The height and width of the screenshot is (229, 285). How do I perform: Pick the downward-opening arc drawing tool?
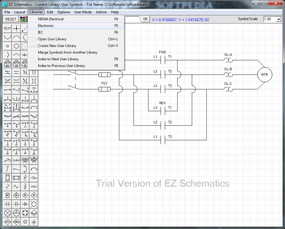tap(16, 37)
